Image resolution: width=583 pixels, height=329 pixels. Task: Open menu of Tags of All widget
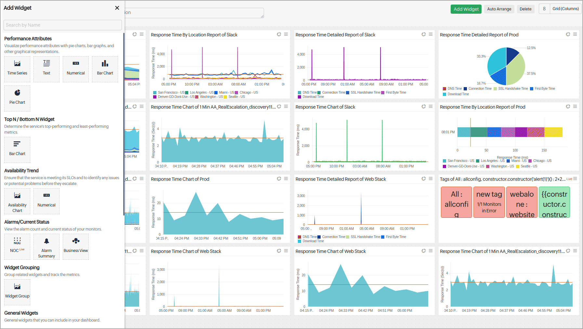tap(575, 178)
